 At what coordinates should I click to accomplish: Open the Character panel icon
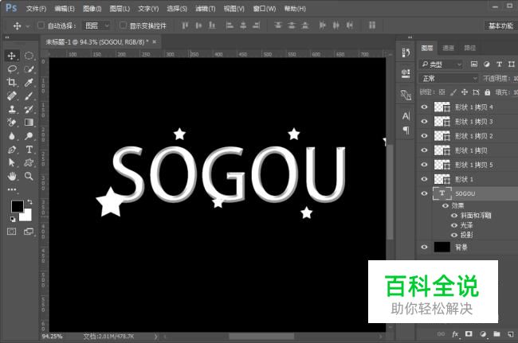coord(406,115)
